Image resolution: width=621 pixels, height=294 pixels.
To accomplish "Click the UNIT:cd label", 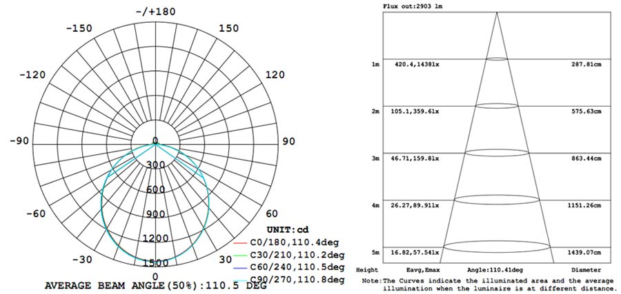I will 291,229.
